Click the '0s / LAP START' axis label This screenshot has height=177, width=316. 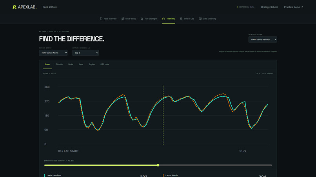(68, 151)
